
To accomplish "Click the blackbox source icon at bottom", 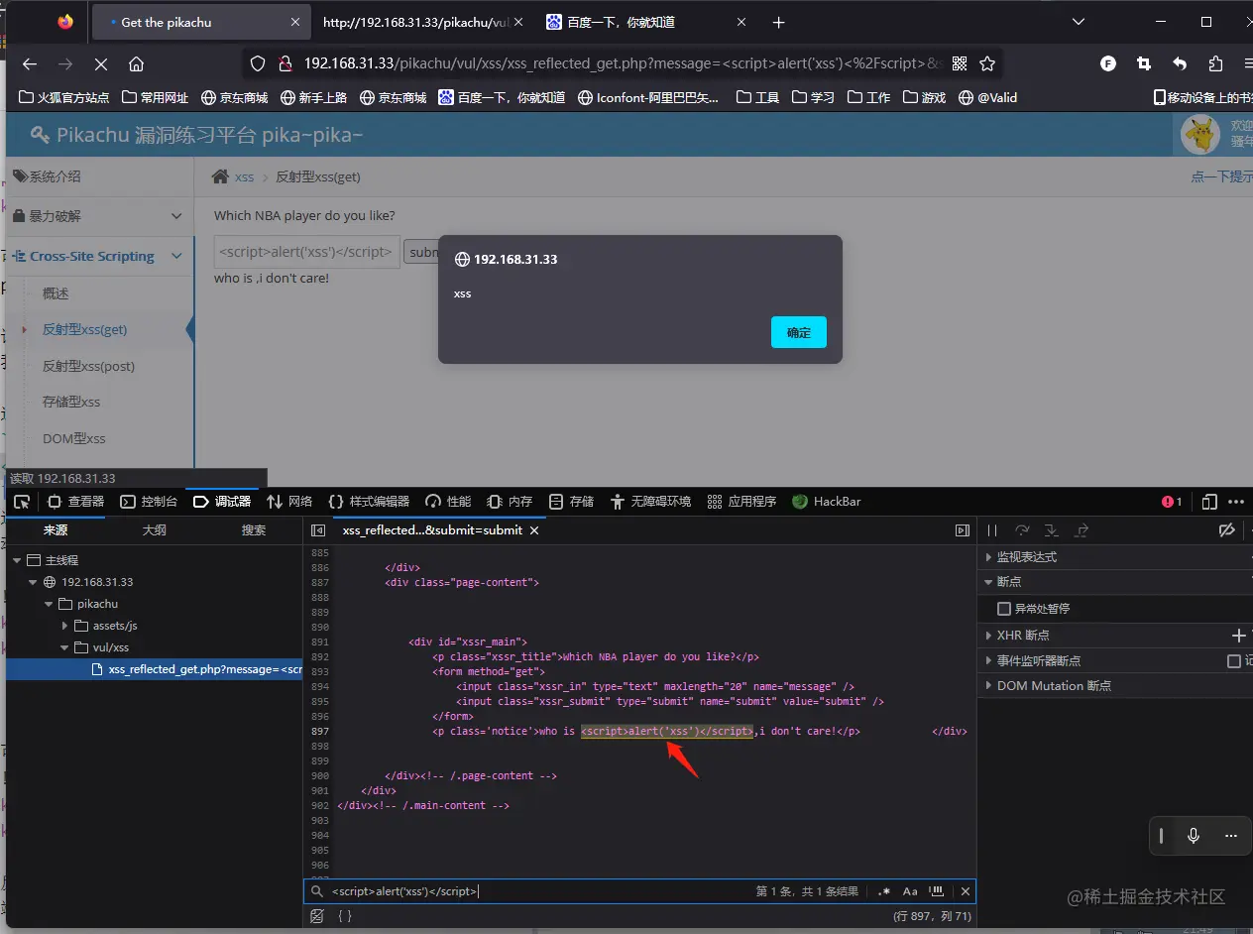I will tap(317, 916).
